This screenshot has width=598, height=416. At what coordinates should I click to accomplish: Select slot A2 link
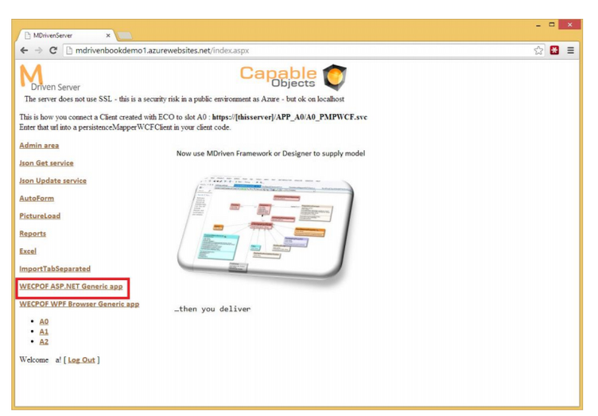(x=44, y=341)
